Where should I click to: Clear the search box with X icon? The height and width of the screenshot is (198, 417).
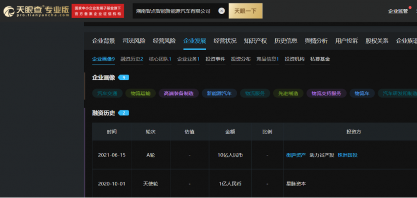(222, 11)
